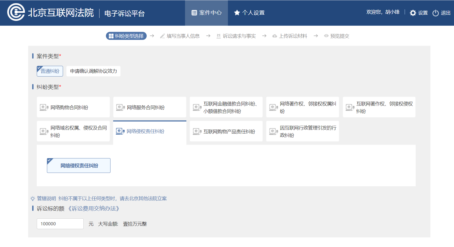Click the pencil icon next to 填写当事人信息

point(163,36)
